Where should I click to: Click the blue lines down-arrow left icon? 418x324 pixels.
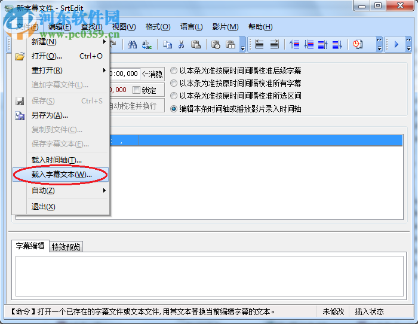(x=309, y=44)
